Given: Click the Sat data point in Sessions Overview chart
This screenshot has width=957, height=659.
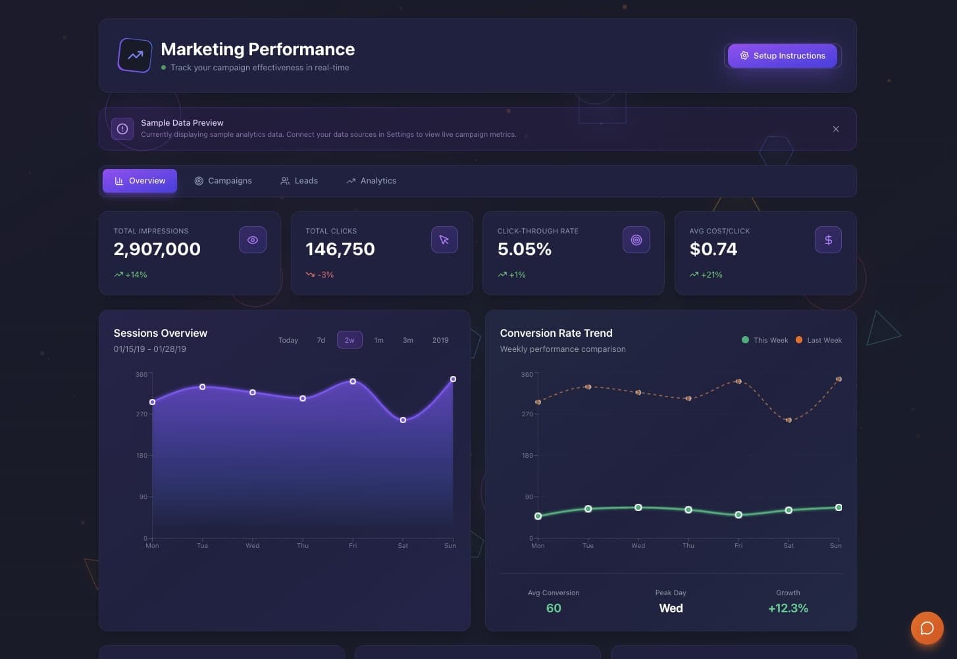Looking at the screenshot, I should pyautogui.click(x=403, y=420).
